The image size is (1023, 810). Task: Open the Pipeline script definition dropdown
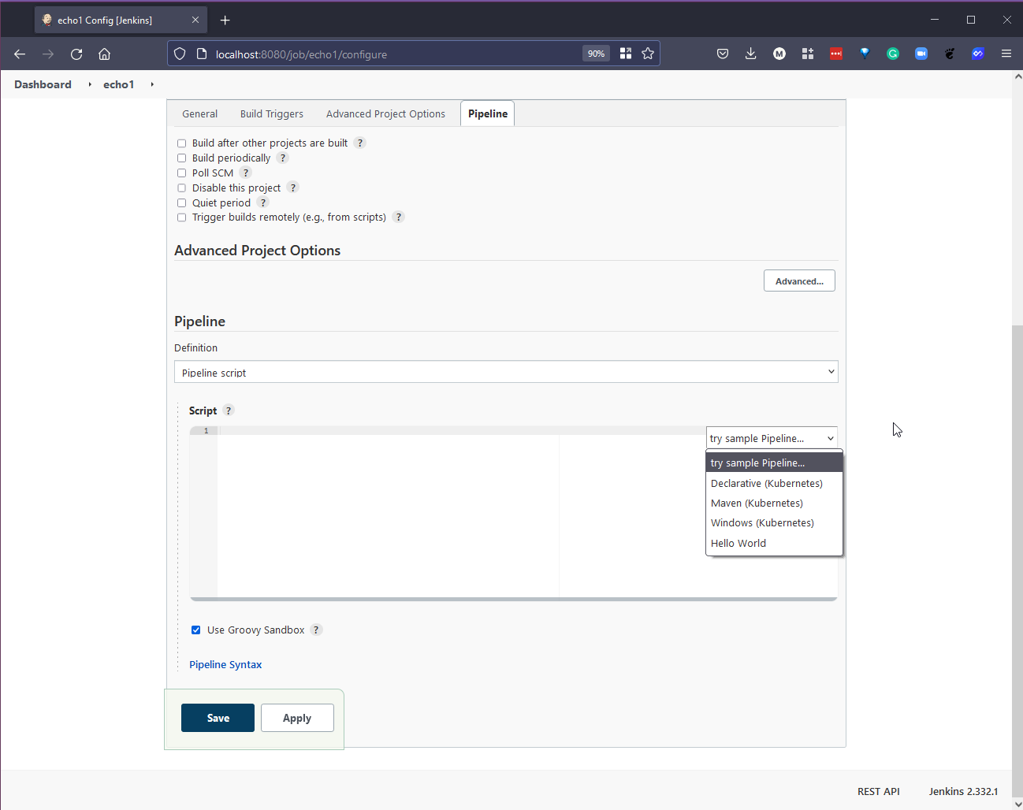click(505, 372)
